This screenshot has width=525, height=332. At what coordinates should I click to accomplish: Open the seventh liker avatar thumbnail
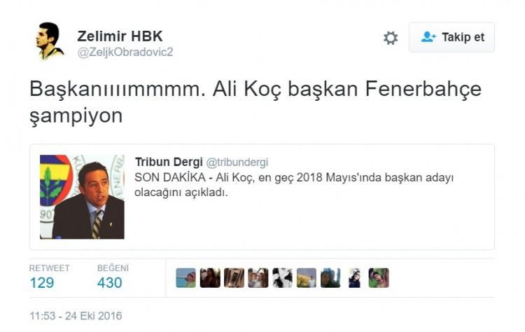point(330,278)
